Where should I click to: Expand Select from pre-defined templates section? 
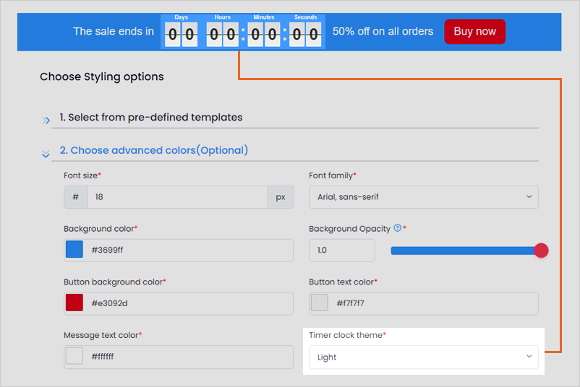(151, 117)
